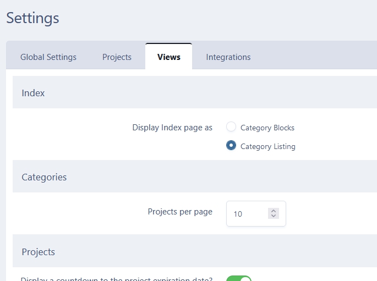Click the Index section header
The image size is (377, 281).
pyautogui.click(x=195, y=92)
